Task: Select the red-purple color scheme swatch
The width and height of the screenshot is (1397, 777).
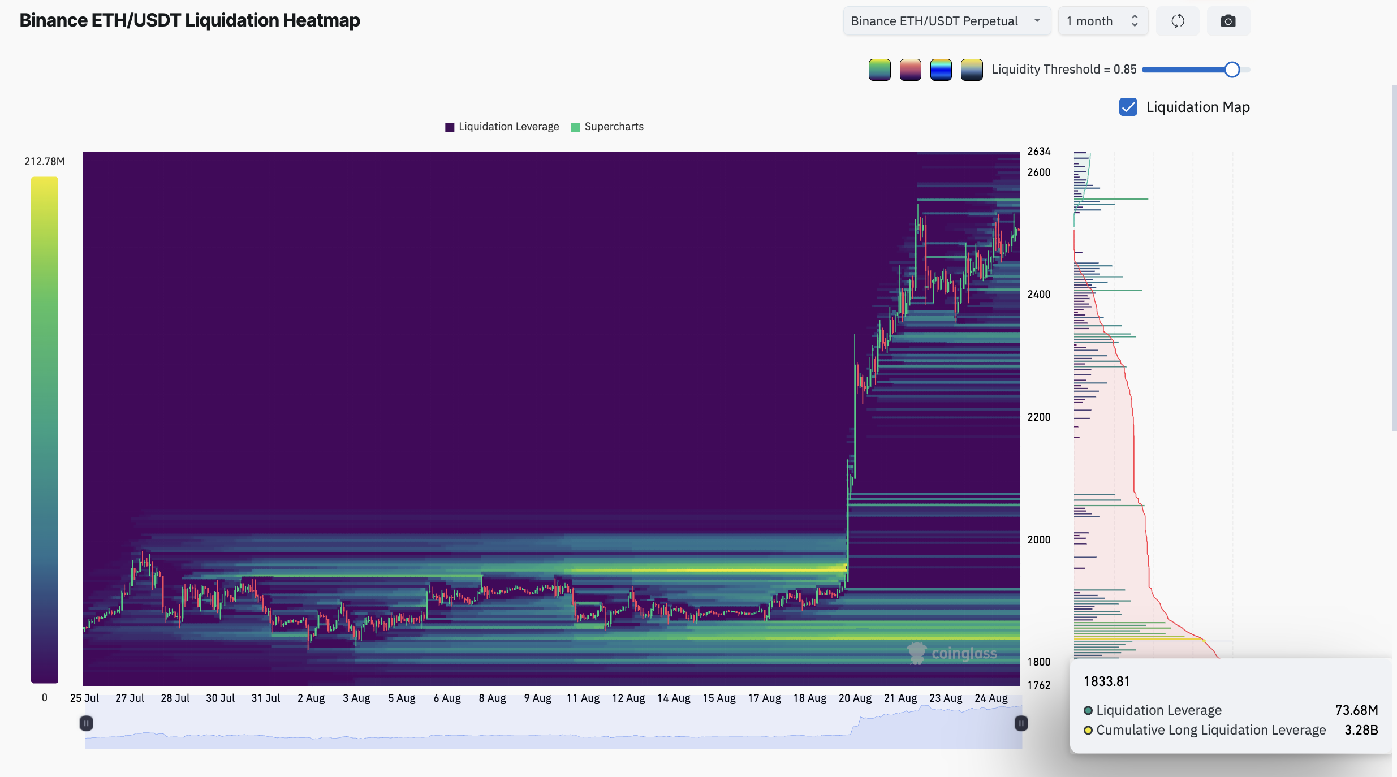Action: tap(910, 70)
